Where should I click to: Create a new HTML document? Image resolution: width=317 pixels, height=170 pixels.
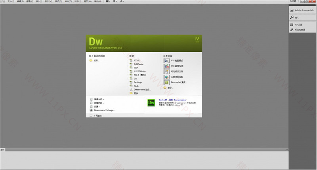tap(135, 60)
